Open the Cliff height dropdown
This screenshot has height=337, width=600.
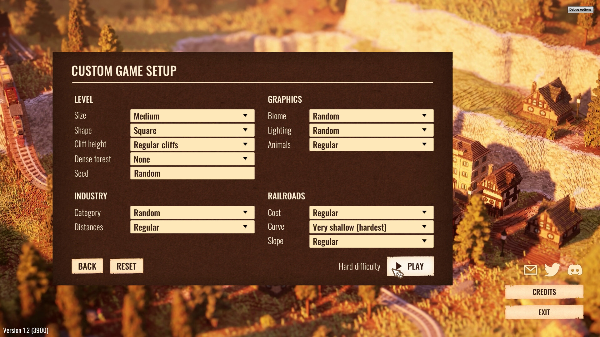192,144
